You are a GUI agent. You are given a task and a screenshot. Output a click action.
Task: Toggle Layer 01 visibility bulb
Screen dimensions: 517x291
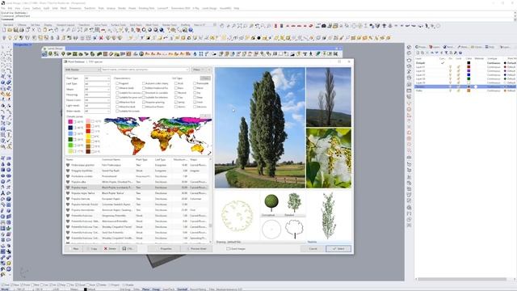pyautogui.click(x=451, y=67)
